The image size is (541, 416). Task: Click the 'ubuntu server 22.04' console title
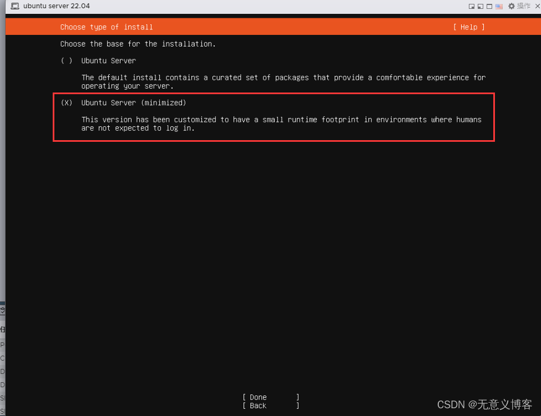coord(57,6)
